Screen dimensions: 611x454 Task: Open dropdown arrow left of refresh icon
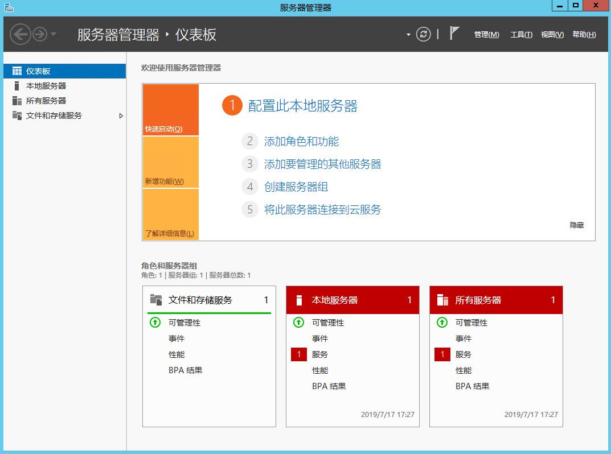408,35
